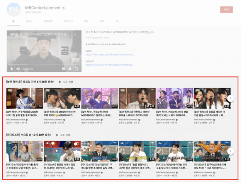Click the MBCentertainment channel name heading
Screen dimensions: 241x182
point(43,8)
